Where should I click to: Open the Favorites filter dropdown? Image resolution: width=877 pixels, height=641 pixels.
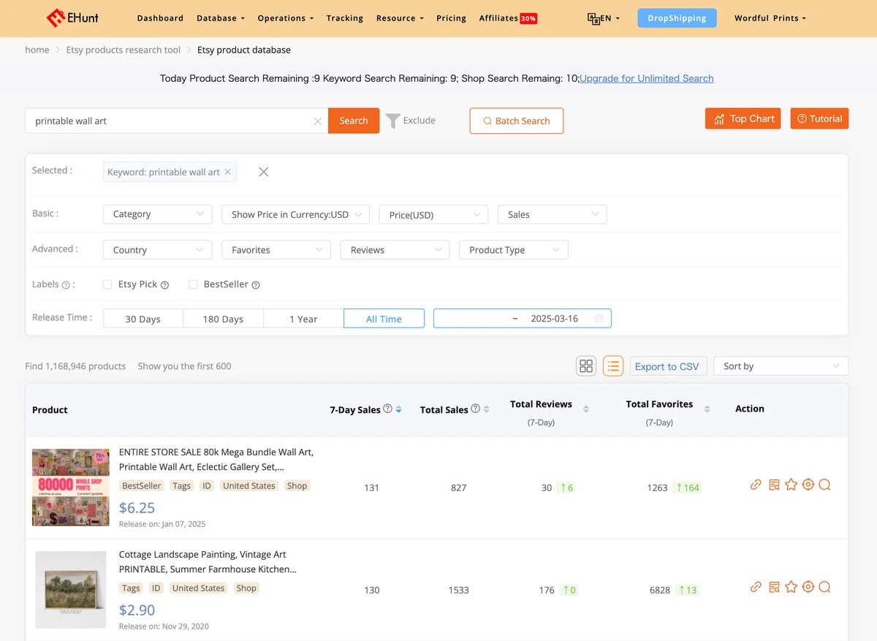point(276,250)
